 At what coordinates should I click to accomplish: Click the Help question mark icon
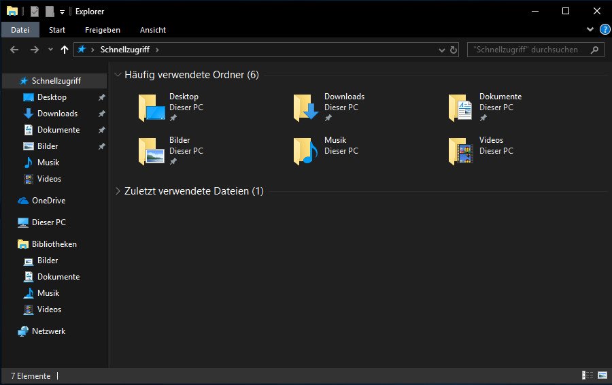(x=605, y=30)
